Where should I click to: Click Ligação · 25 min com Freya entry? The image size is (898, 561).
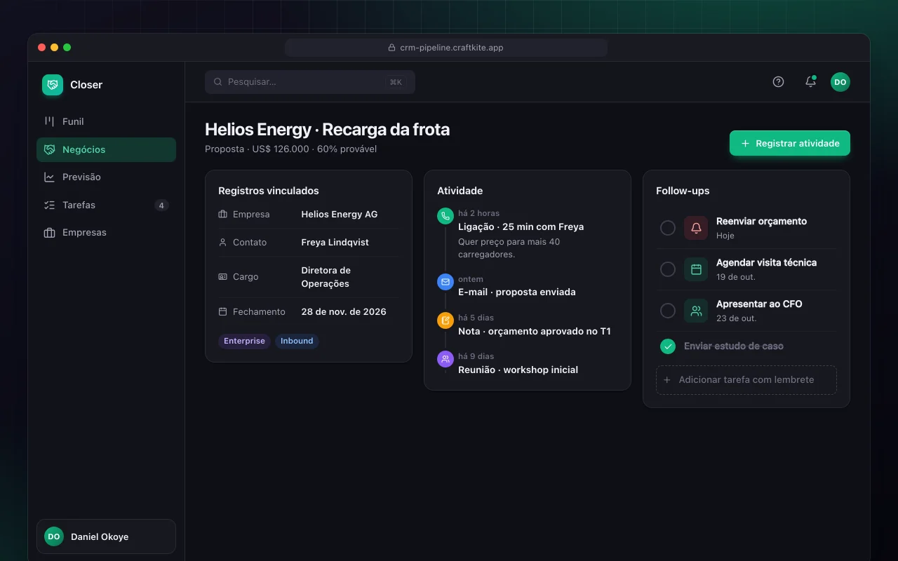pyautogui.click(x=521, y=227)
